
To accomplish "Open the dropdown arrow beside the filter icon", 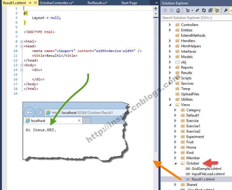I will point(192,11).
